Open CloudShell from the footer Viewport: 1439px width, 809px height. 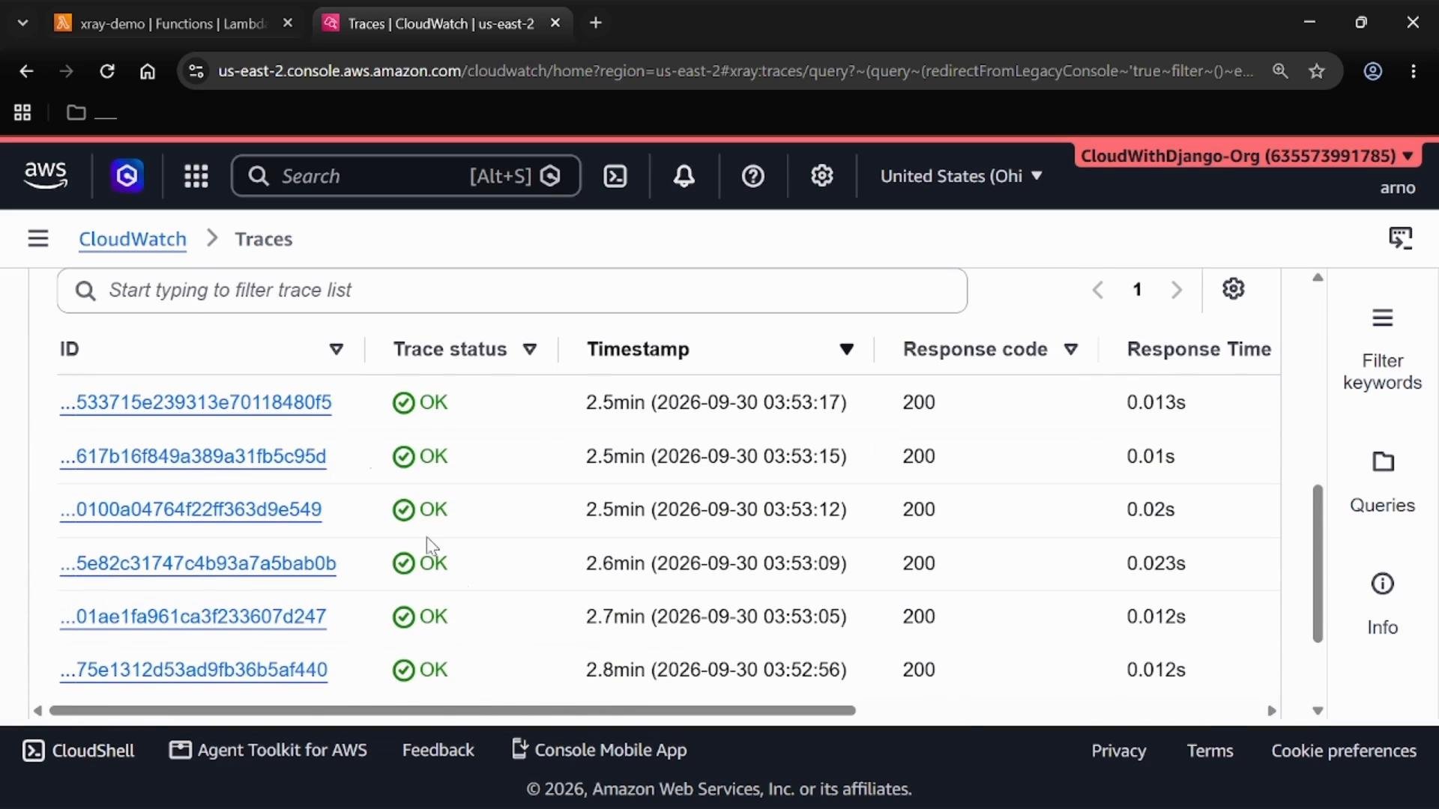pos(79,751)
